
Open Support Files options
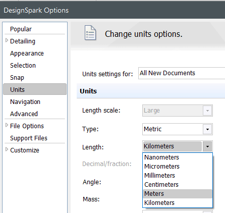click(29, 138)
